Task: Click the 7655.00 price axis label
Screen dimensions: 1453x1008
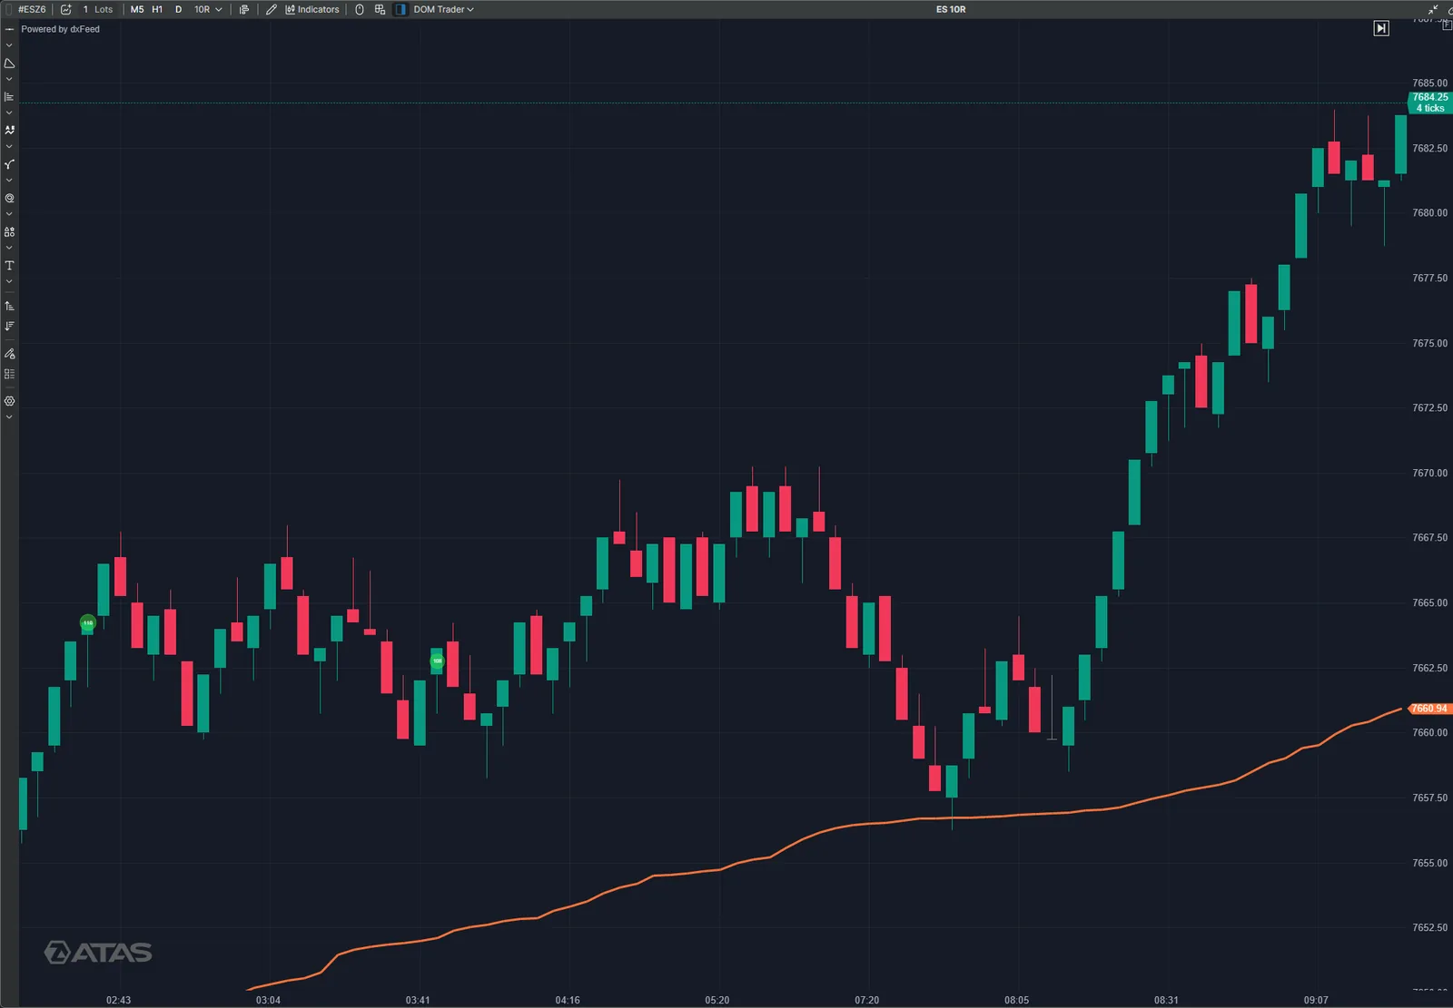Action: coord(1430,864)
